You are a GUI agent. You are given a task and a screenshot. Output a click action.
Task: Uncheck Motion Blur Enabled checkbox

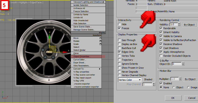pos(161,83)
